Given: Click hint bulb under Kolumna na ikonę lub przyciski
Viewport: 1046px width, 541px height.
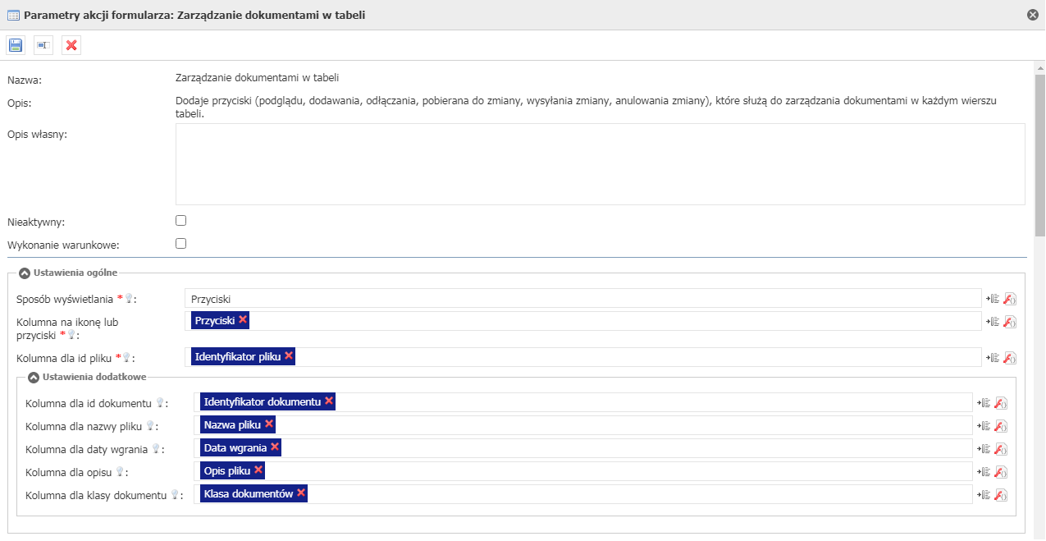Looking at the screenshot, I should (71, 334).
